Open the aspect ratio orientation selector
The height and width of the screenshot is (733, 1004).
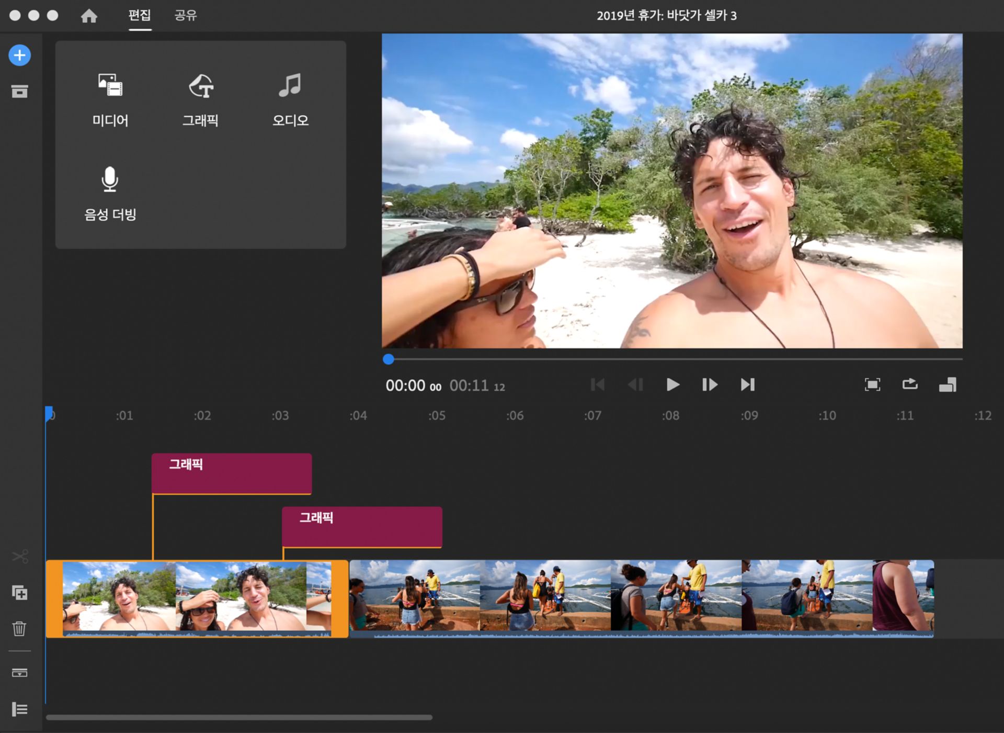tap(947, 385)
